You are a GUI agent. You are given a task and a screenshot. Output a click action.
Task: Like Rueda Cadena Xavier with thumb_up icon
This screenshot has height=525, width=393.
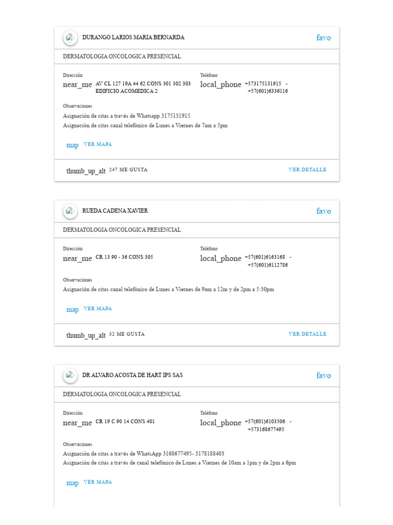tap(86, 335)
